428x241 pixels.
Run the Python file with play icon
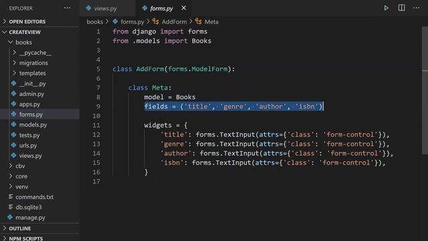(x=387, y=8)
